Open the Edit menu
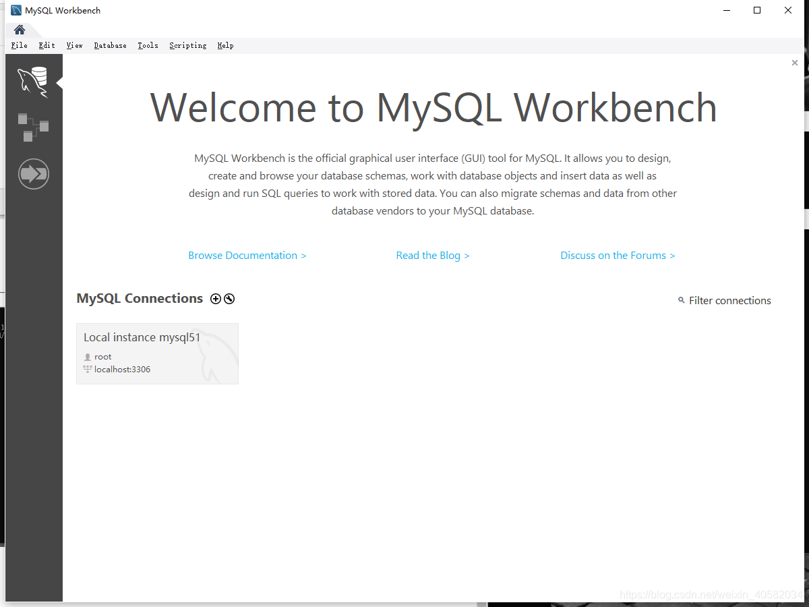The width and height of the screenshot is (809, 607). 47,46
